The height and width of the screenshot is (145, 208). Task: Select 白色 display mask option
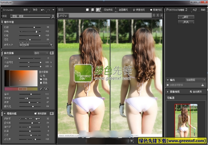[41, 79]
